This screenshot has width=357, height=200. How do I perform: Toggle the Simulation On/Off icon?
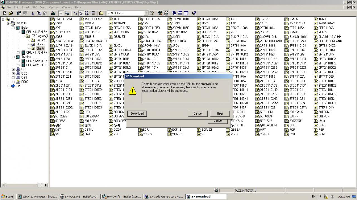click(166, 13)
